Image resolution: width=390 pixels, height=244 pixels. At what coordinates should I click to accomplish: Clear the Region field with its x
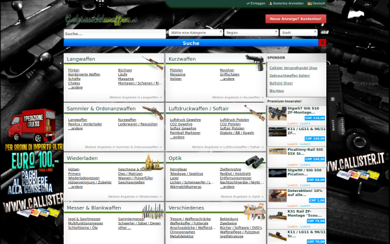(x=276, y=32)
